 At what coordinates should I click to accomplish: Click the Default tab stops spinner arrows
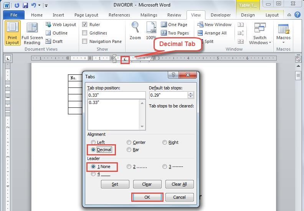[x=191, y=95]
